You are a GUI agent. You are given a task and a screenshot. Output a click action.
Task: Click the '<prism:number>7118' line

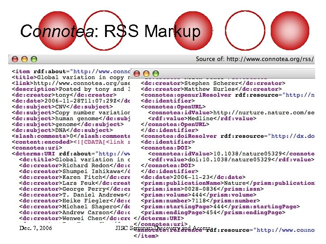pyautogui.click(x=201, y=201)
